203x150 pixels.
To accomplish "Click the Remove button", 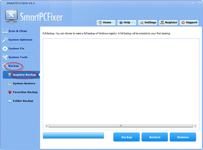I will [x=183, y=137].
